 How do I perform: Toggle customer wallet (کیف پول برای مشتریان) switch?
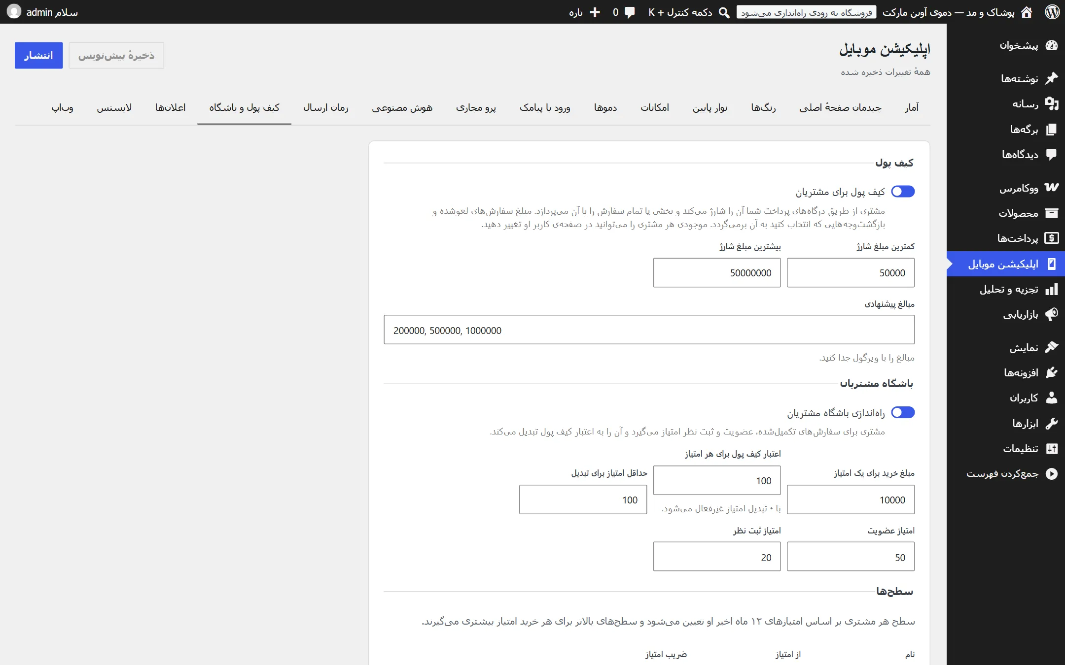click(x=903, y=192)
